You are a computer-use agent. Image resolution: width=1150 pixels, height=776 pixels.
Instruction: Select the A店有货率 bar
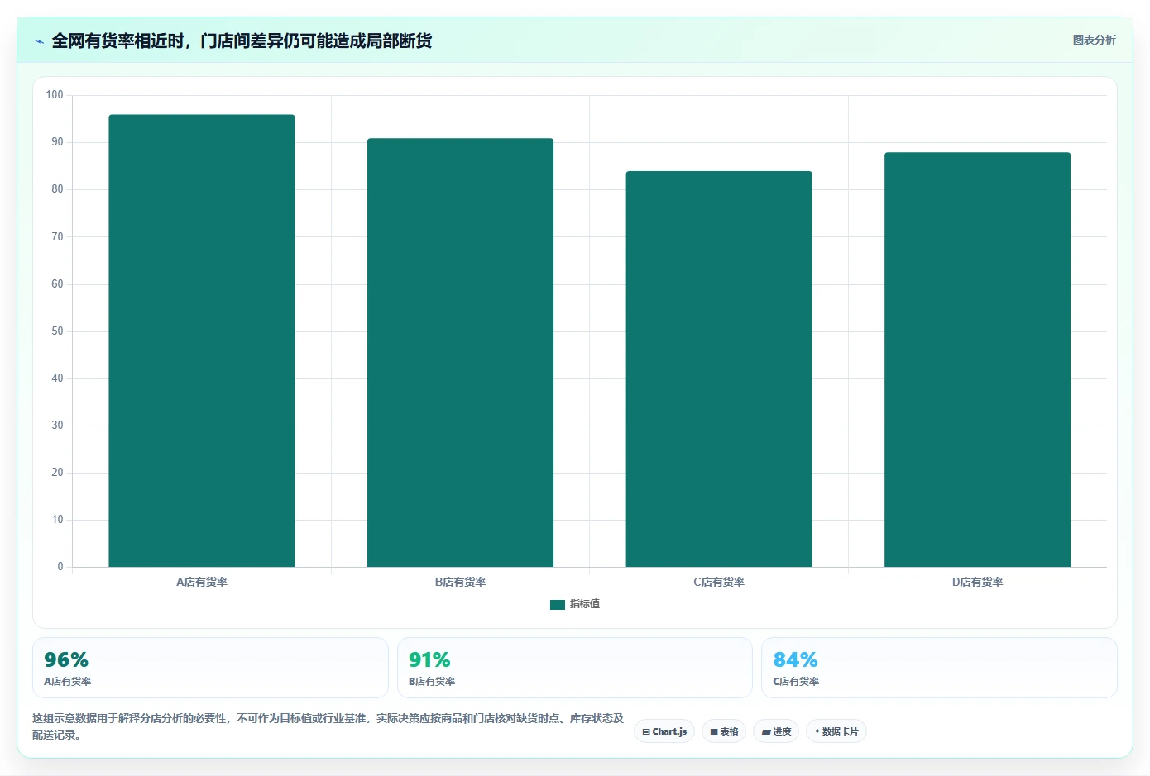[x=202, y=340]
